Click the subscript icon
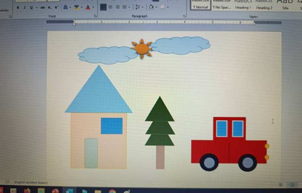The height and width of the screenshot is (193, 302). pyautogui.click(x=50, y=8)
